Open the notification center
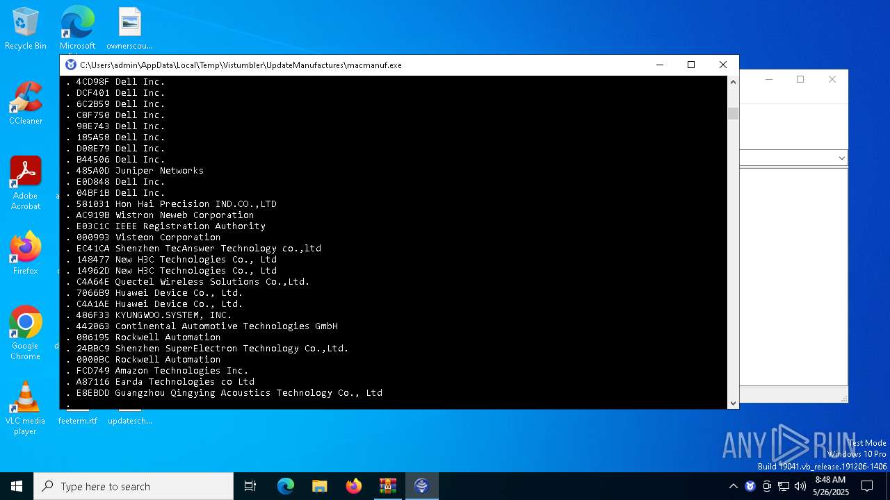 (x=867, y=486)
